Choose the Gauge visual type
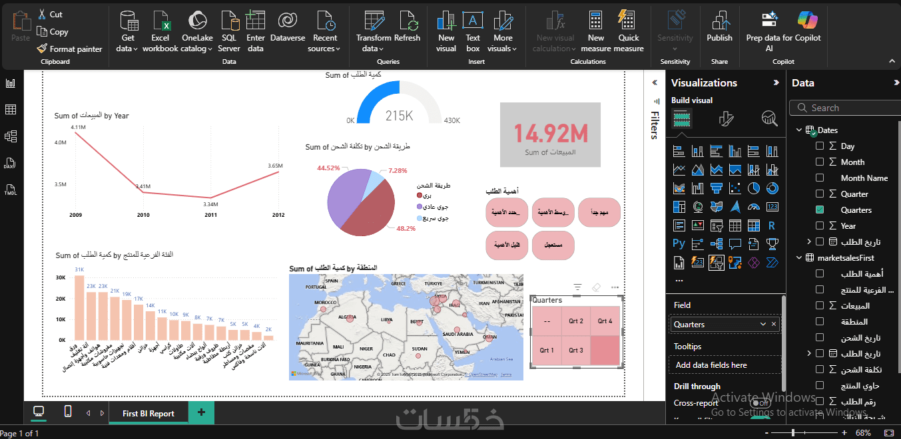The height and width of the screenshot is (439, 901). click(754, 207)
